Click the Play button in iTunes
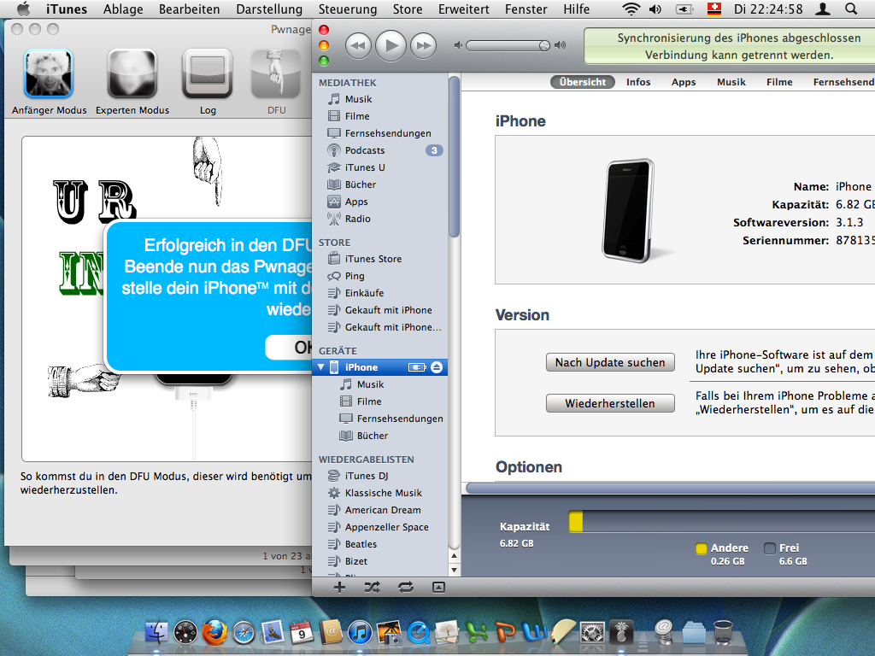The image size is (875, 656). click(391, 44)
